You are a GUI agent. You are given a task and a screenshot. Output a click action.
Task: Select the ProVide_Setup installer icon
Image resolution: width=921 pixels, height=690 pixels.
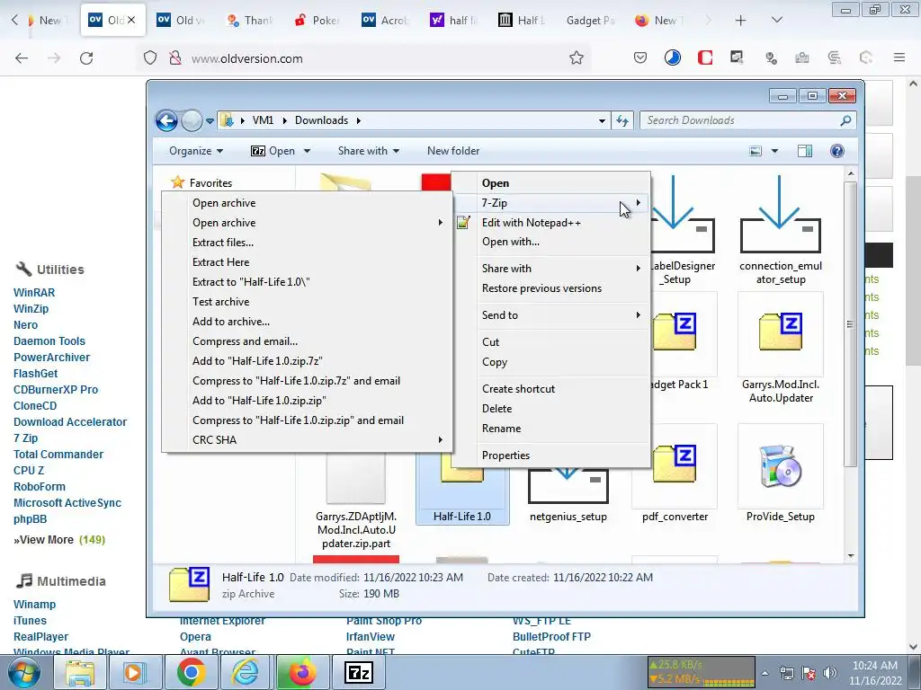tap(780, 466)
